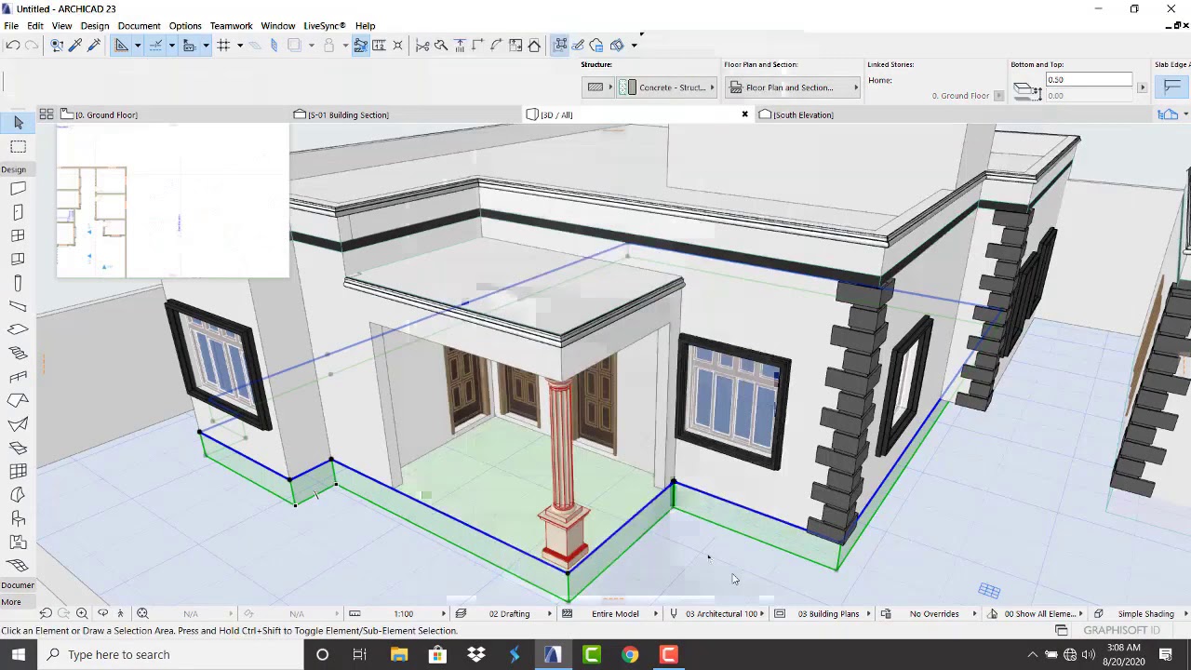Click the slab thickness geometry icon
This screenshot has height=670, width=1191.
(1027, 90)
